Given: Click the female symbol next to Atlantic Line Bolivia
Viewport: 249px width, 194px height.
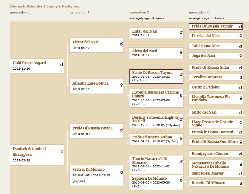Looking at the screenshot, I should pyautogui.click(x=121, y=85).
